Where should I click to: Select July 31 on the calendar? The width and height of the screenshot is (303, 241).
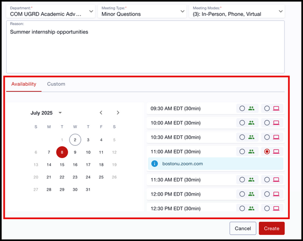[88, 190]
